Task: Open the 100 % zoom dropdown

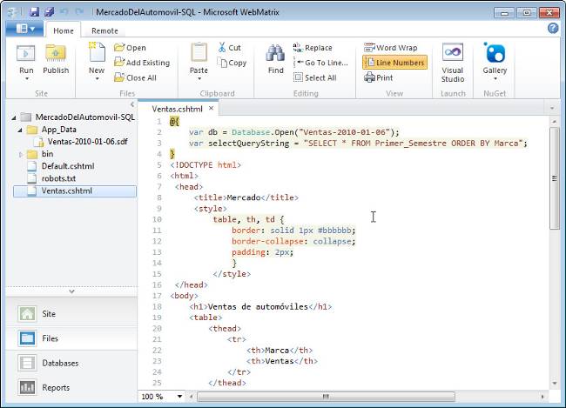Action: (179, 397)
